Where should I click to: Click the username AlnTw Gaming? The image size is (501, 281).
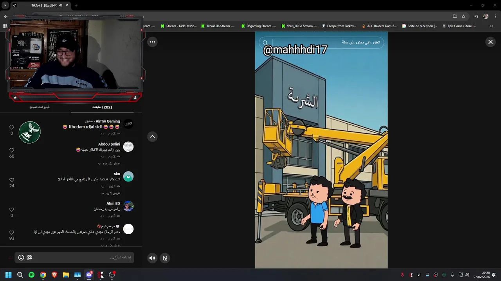(x=108, y=121)
